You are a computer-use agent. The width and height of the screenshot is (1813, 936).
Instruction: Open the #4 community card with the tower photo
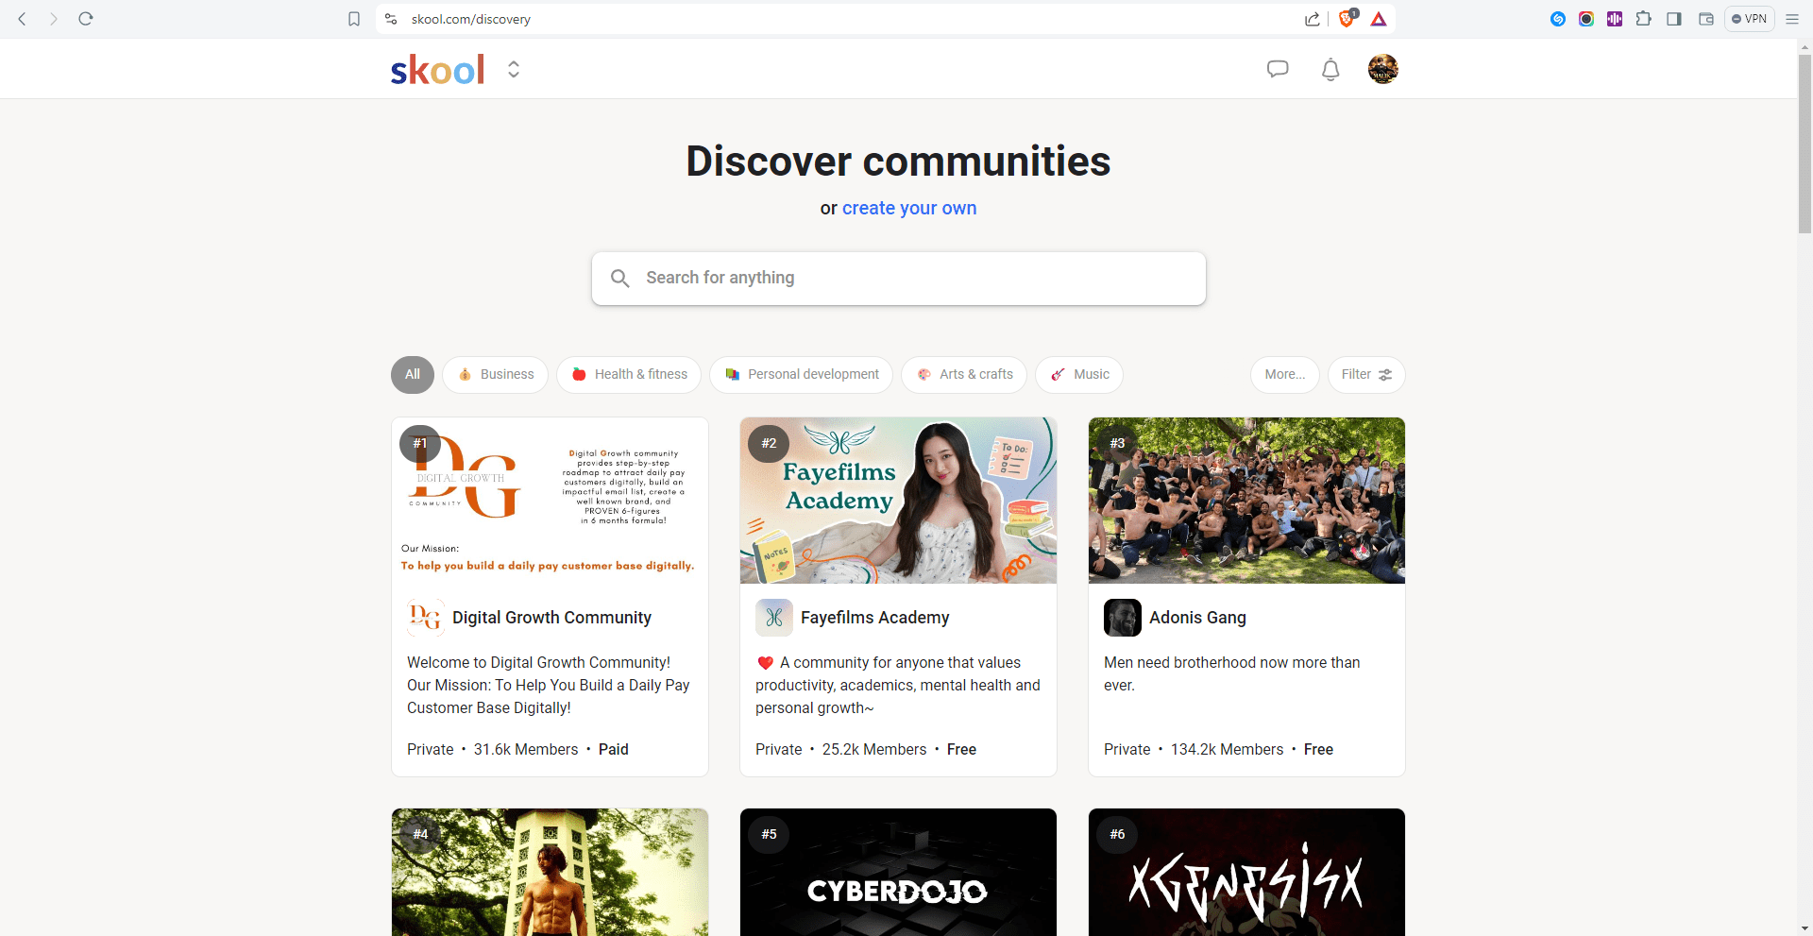(551, 872)
